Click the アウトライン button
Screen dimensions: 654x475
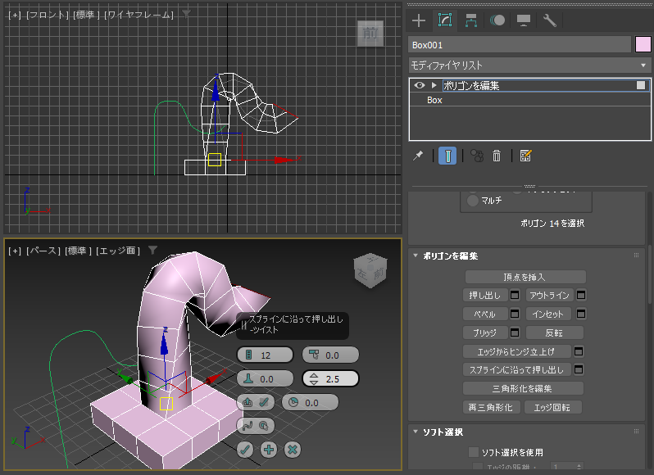549,296
